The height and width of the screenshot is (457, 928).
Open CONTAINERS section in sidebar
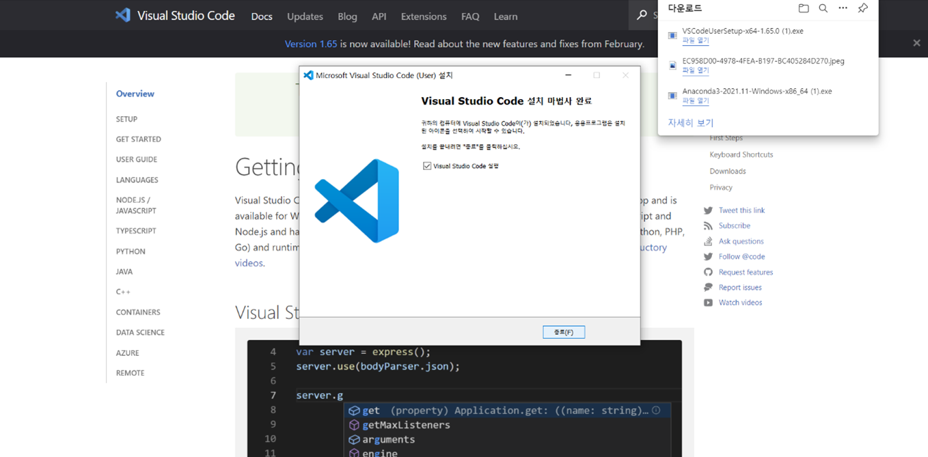(x=138, y=312)
